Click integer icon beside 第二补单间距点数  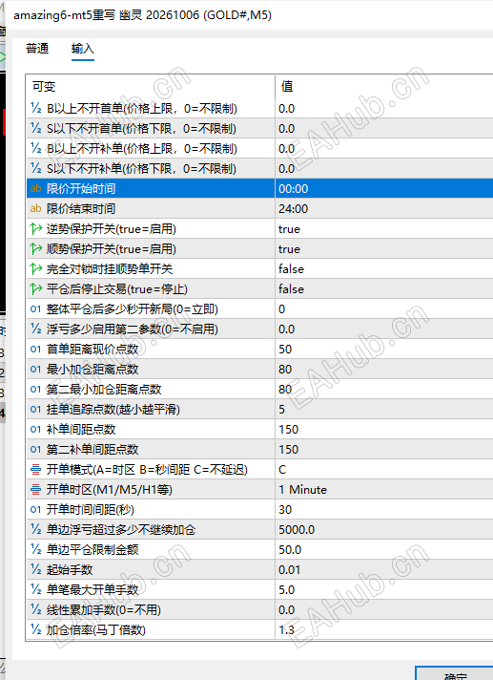click(x=36, y=449)
